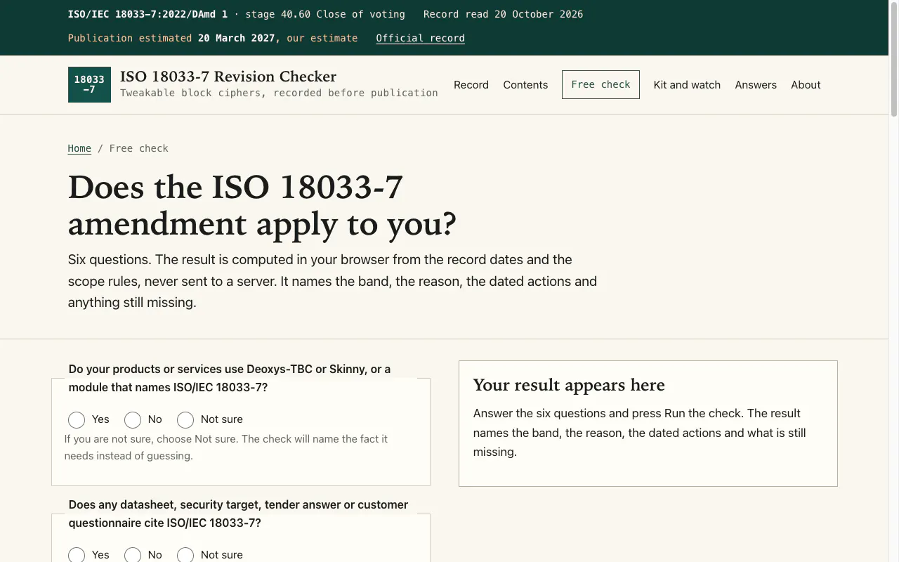Select Yes for datasheet citation question
Screen dimensions: 899x562
click(77, 555)
